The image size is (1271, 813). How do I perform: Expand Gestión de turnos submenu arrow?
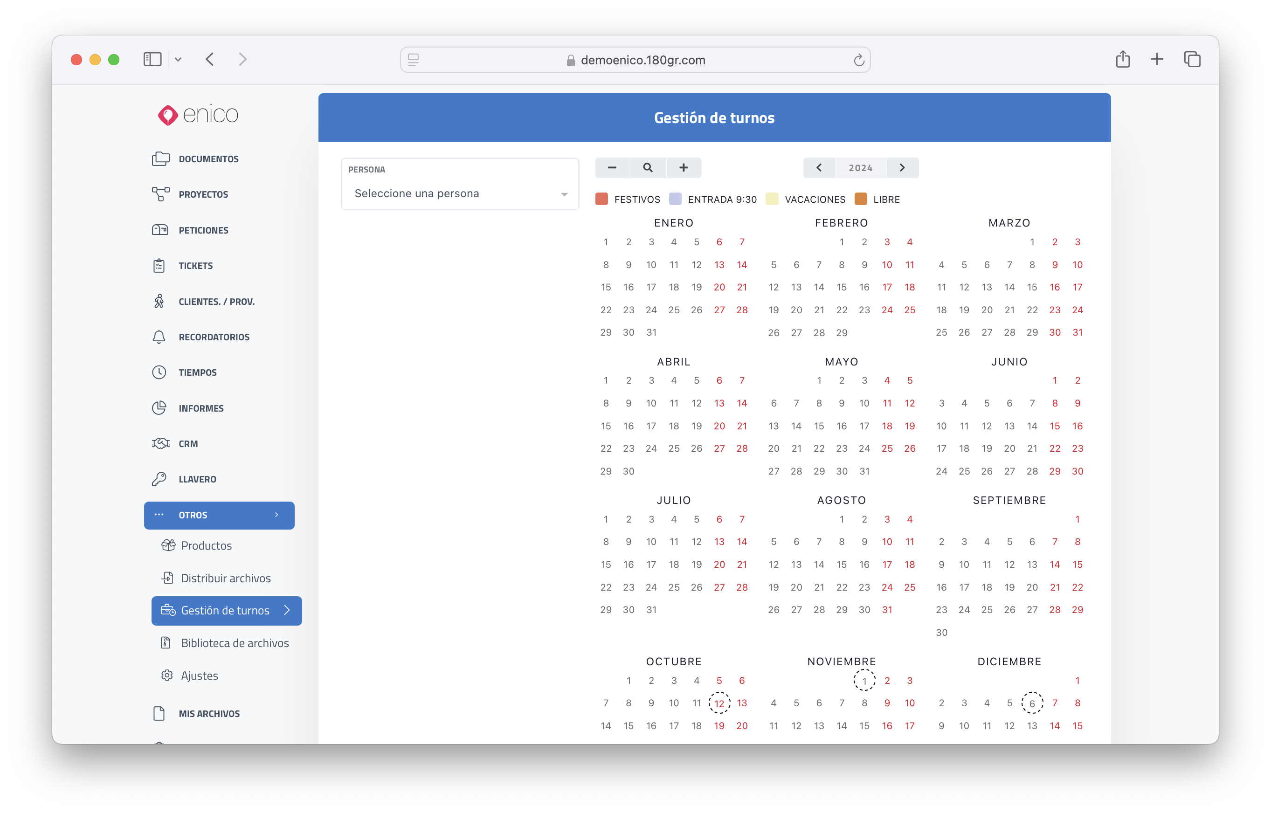(x=287, y=610)
